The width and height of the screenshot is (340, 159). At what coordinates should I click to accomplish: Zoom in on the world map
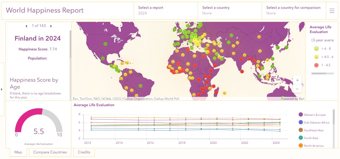tap(297, 80)
